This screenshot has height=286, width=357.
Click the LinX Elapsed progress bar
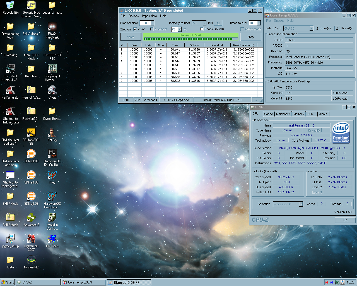tap(190, 37)
